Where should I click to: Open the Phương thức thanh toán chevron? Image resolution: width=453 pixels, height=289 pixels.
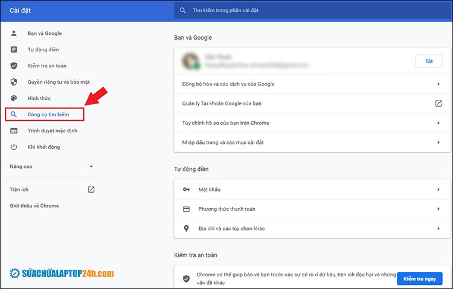click(439, 209)
